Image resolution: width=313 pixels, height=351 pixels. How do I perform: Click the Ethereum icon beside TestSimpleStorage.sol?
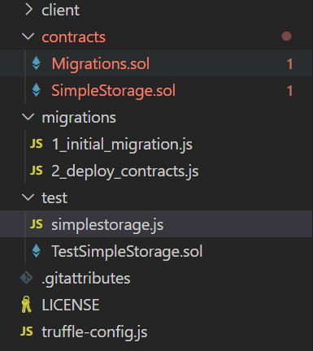click(x=36, y=251)
